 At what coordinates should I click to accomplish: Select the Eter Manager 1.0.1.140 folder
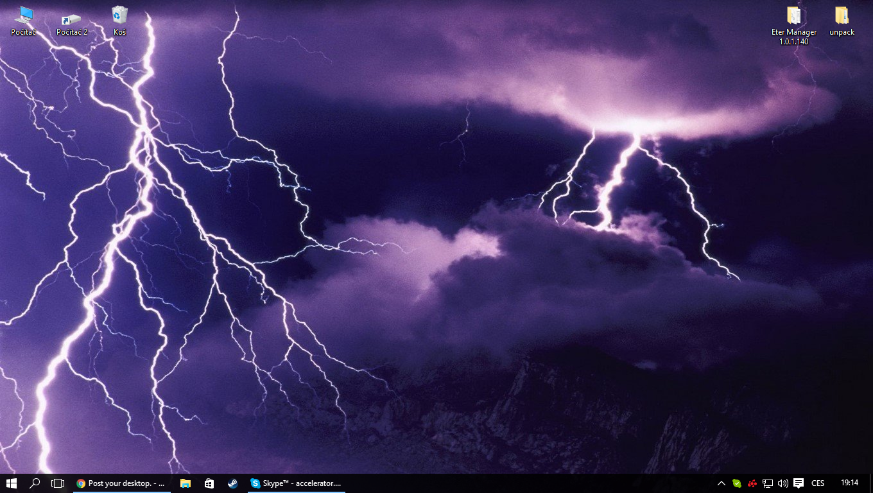(x=794, y=26)
